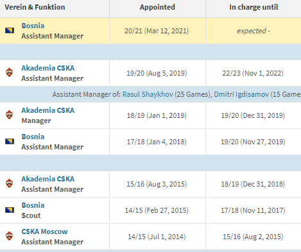
Task: Select end date 18/19 (Dec 31, 2018)
Action: [253, 184]
